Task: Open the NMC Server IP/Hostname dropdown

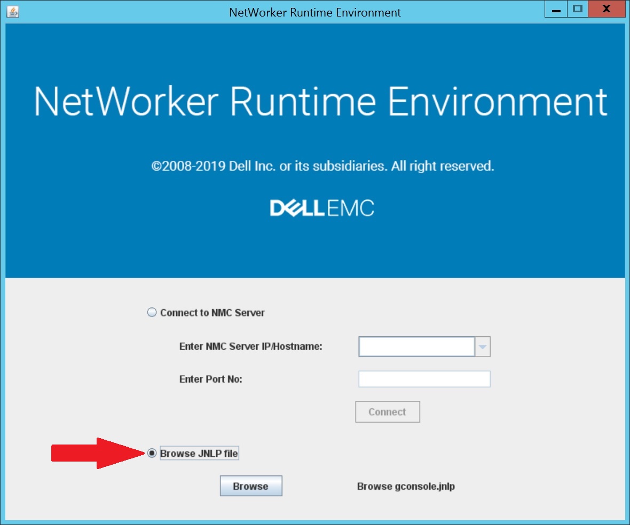Action: tap(483, 346)
